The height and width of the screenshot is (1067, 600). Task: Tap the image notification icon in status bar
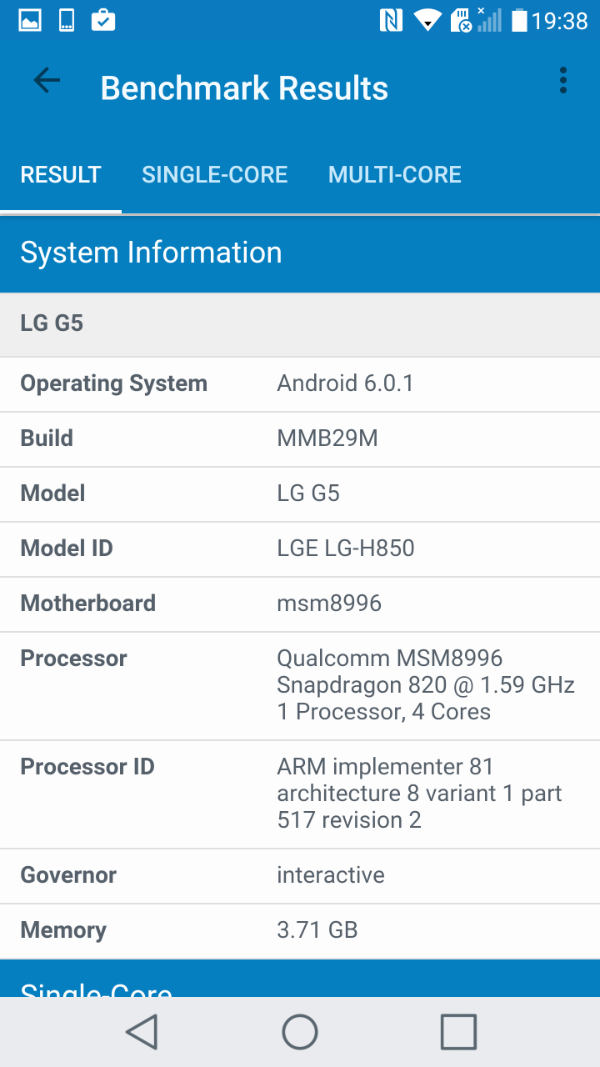(30, 20)
